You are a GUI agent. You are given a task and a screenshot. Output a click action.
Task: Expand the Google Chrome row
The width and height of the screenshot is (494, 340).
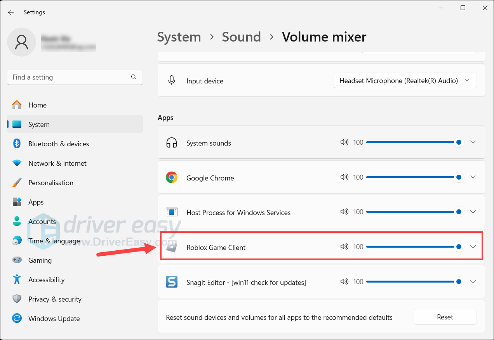[473, 177]
